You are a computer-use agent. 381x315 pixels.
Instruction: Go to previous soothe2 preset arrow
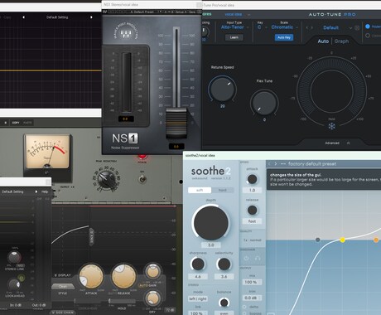pyautogui.click(x=270, y=164)
